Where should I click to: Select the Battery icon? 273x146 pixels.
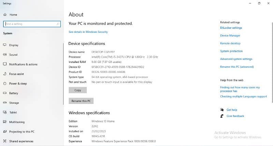5,93
